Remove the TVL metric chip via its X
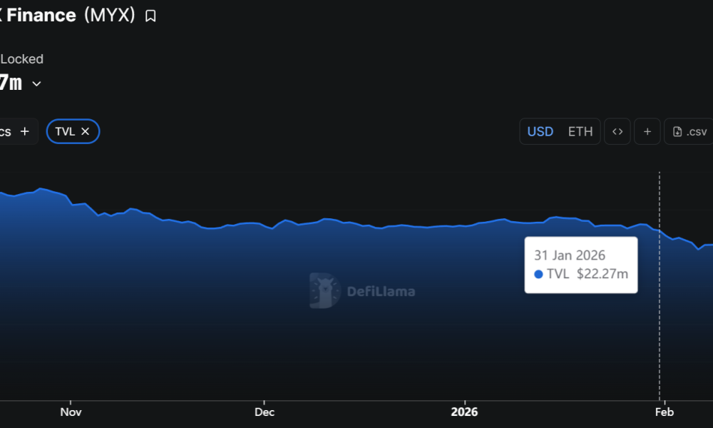 86,131
